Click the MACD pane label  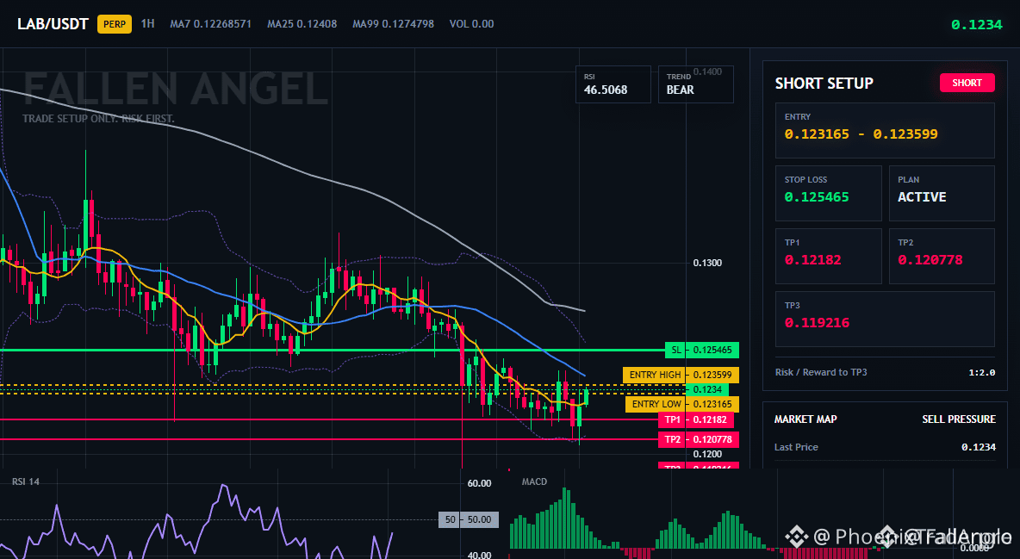point(534,481)
